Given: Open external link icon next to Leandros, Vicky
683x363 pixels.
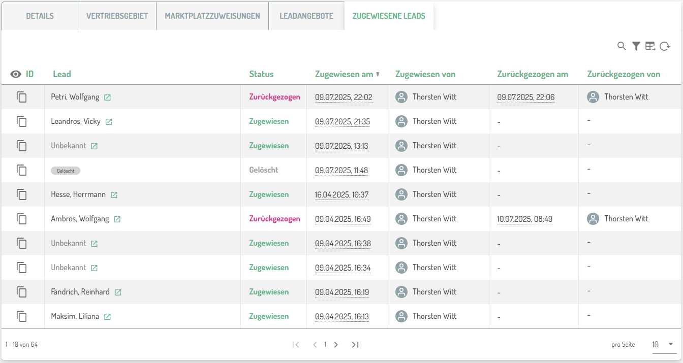Looking at the screenshot, I should [109, 122].
